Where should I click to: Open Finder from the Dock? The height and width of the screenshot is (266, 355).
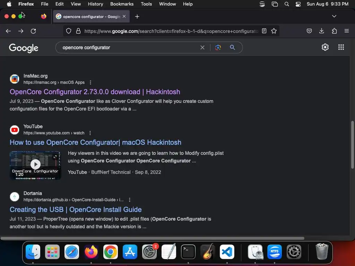(33, 252)
